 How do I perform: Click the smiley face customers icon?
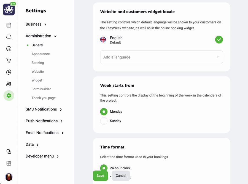click(x=9, y=48)
